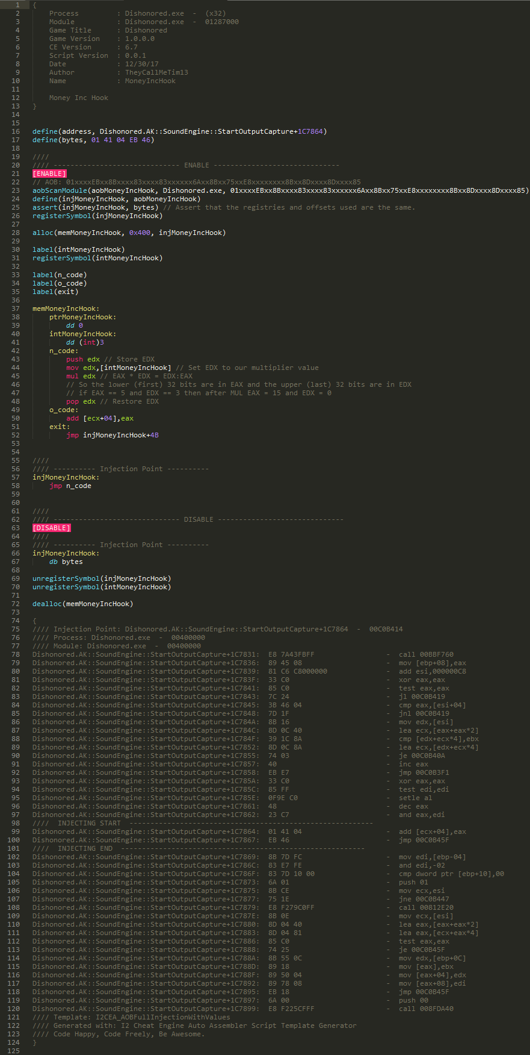Click the CE Version value '6.7'
This screenshot has height=1055, width=530.
click(131, 47)
